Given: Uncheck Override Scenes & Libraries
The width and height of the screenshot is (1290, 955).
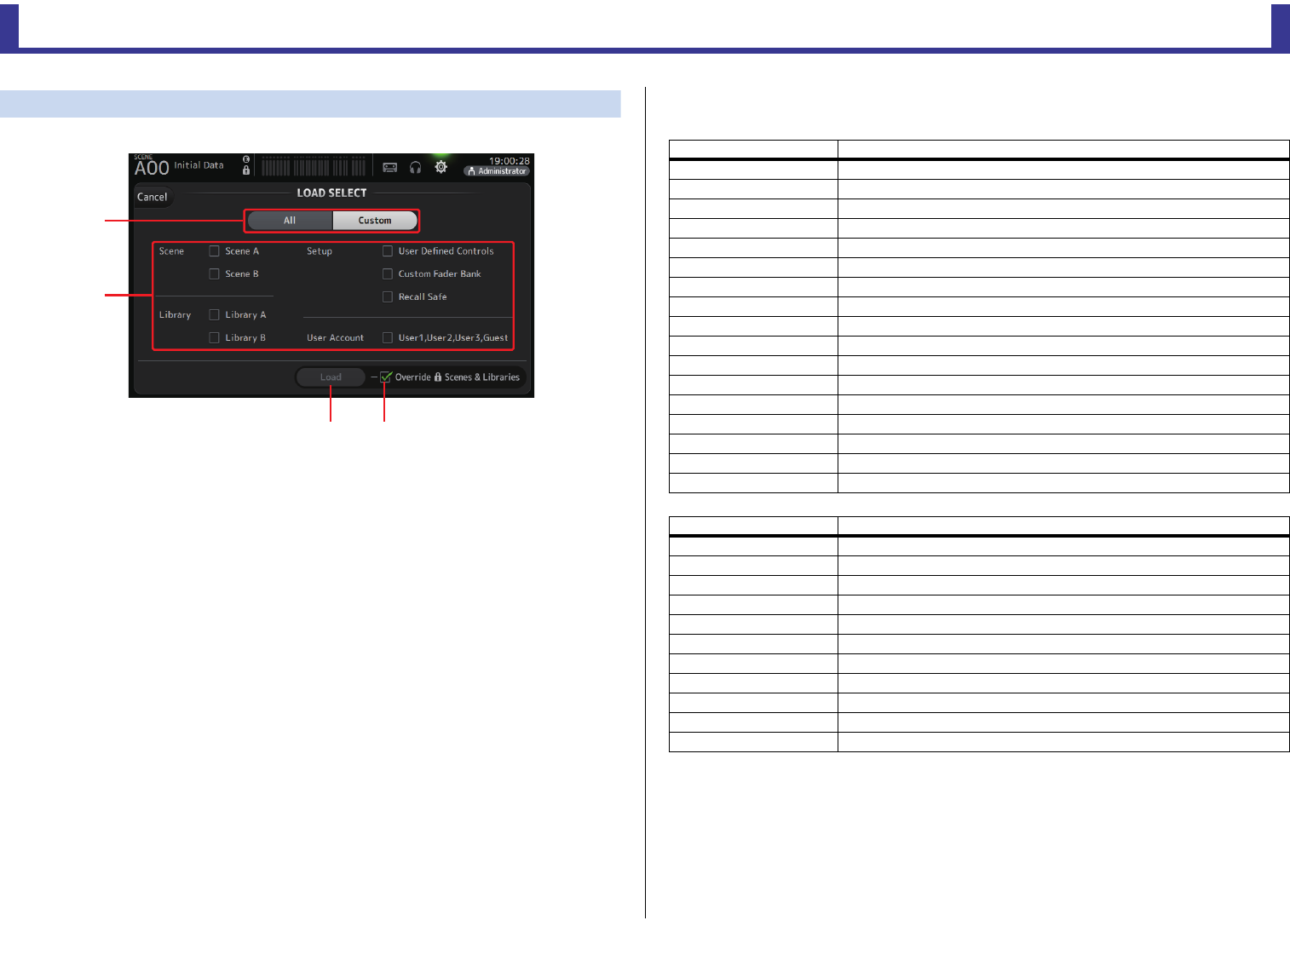Looking at the screenshot, I should click(x=386, y=377).
